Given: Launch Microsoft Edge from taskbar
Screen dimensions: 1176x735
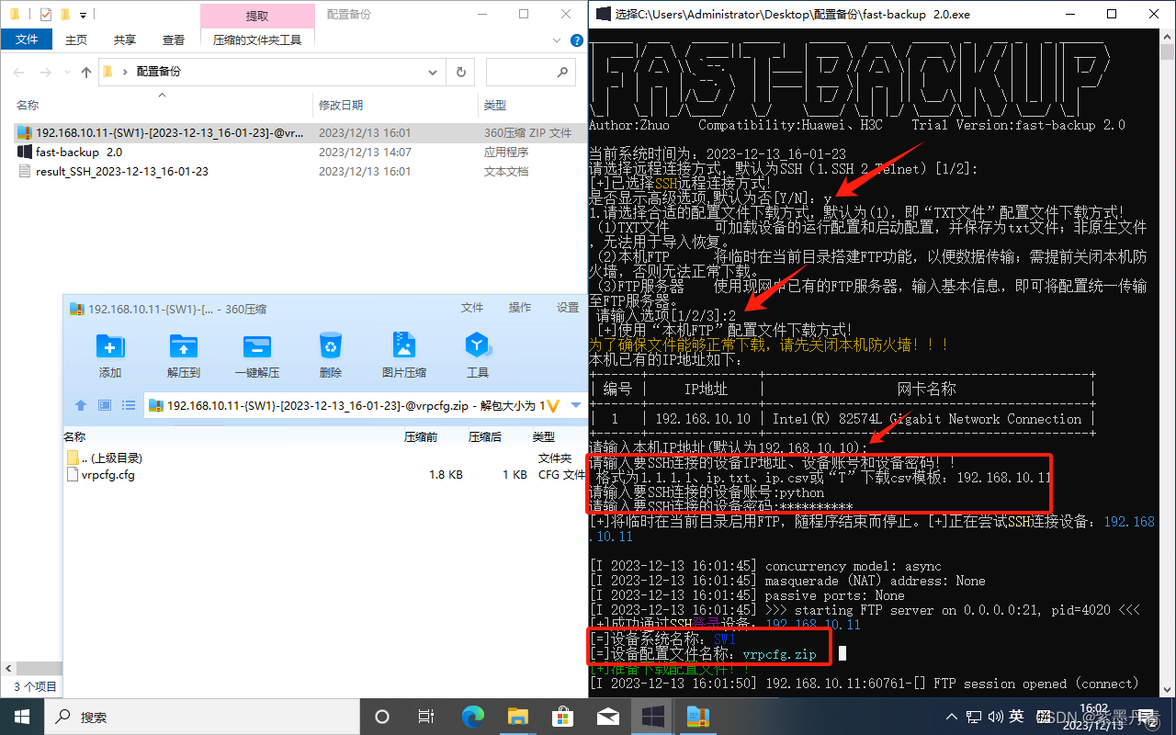Looking at the screenshot, I should pos(472,717).
